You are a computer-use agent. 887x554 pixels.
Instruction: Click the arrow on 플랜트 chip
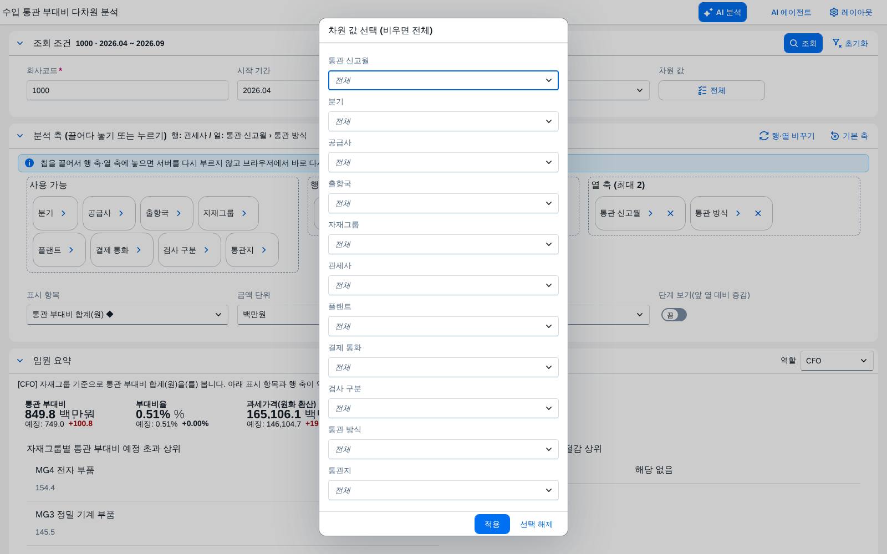71,250
